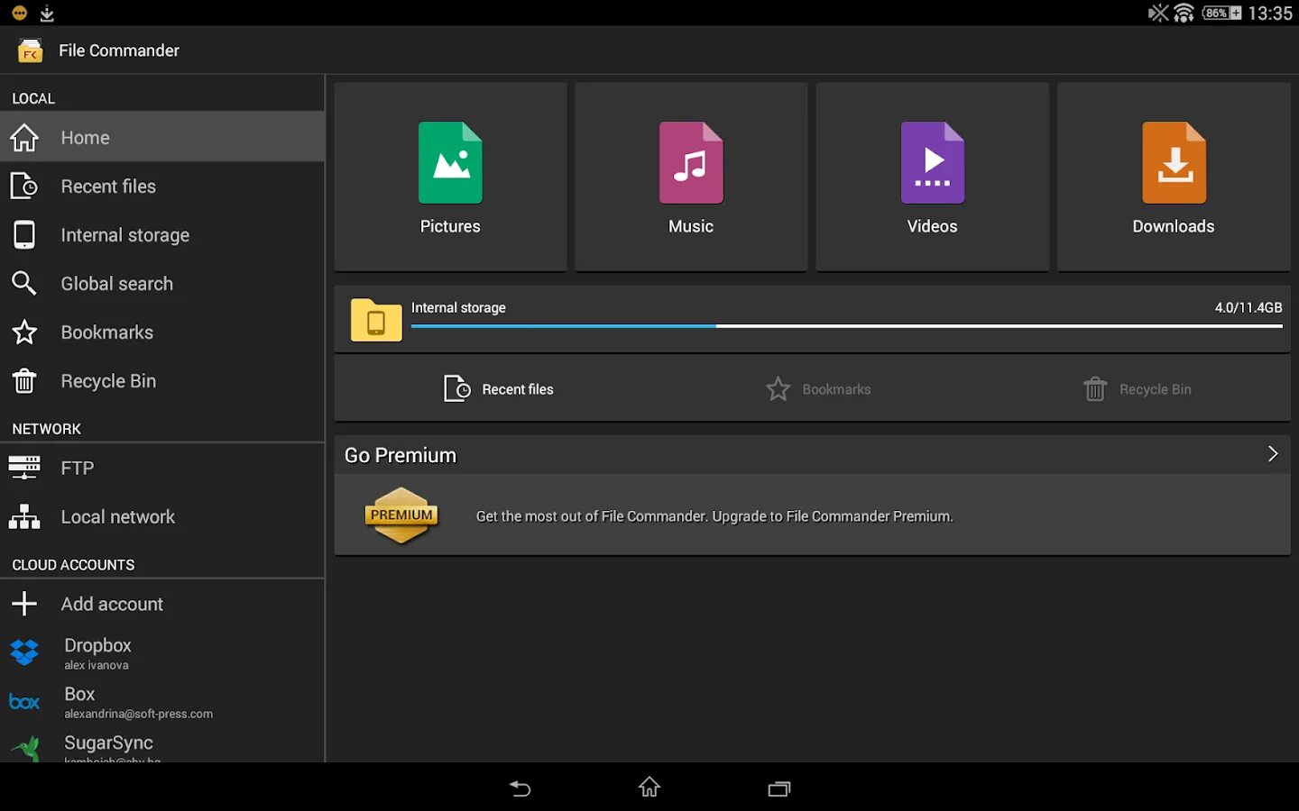This screenshot has width=1299, height=811.
Task: Click the File Commander title text
Action: (x=119, y=50)
